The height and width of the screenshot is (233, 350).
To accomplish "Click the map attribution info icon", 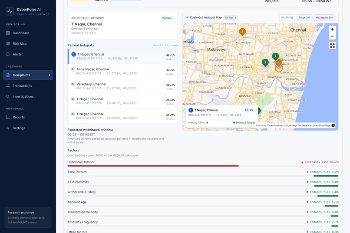I will [x=333, y=125].
